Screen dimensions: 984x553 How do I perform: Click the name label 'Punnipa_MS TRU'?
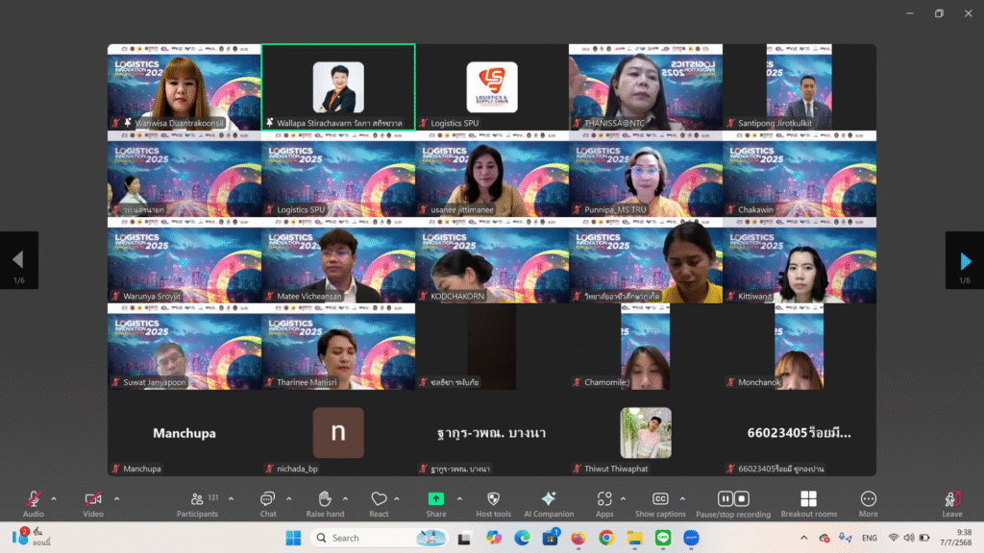[x=615, y=209]
